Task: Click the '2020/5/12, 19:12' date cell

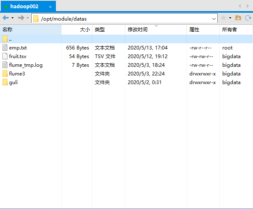Action: pos(147,56)
